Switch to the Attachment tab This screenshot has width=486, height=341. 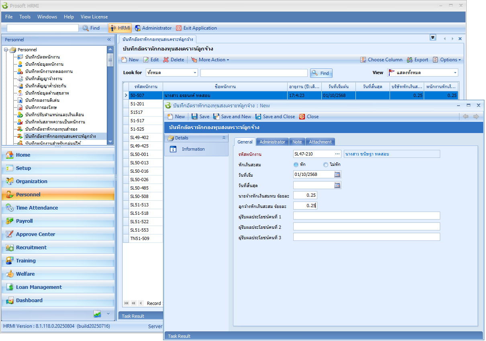pos(320,142)
